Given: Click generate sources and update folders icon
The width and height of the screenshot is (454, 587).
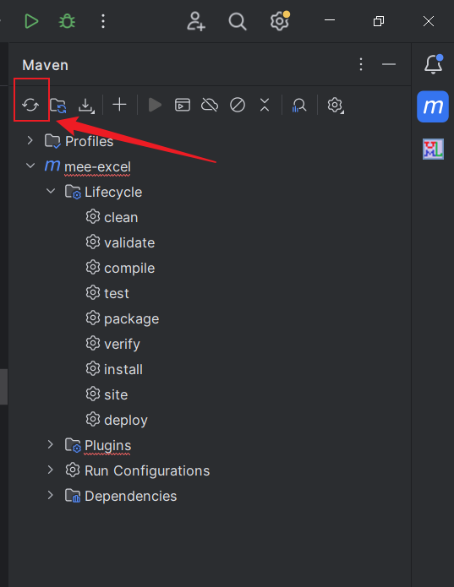Looking at the screenshot, I should [58, 106].
